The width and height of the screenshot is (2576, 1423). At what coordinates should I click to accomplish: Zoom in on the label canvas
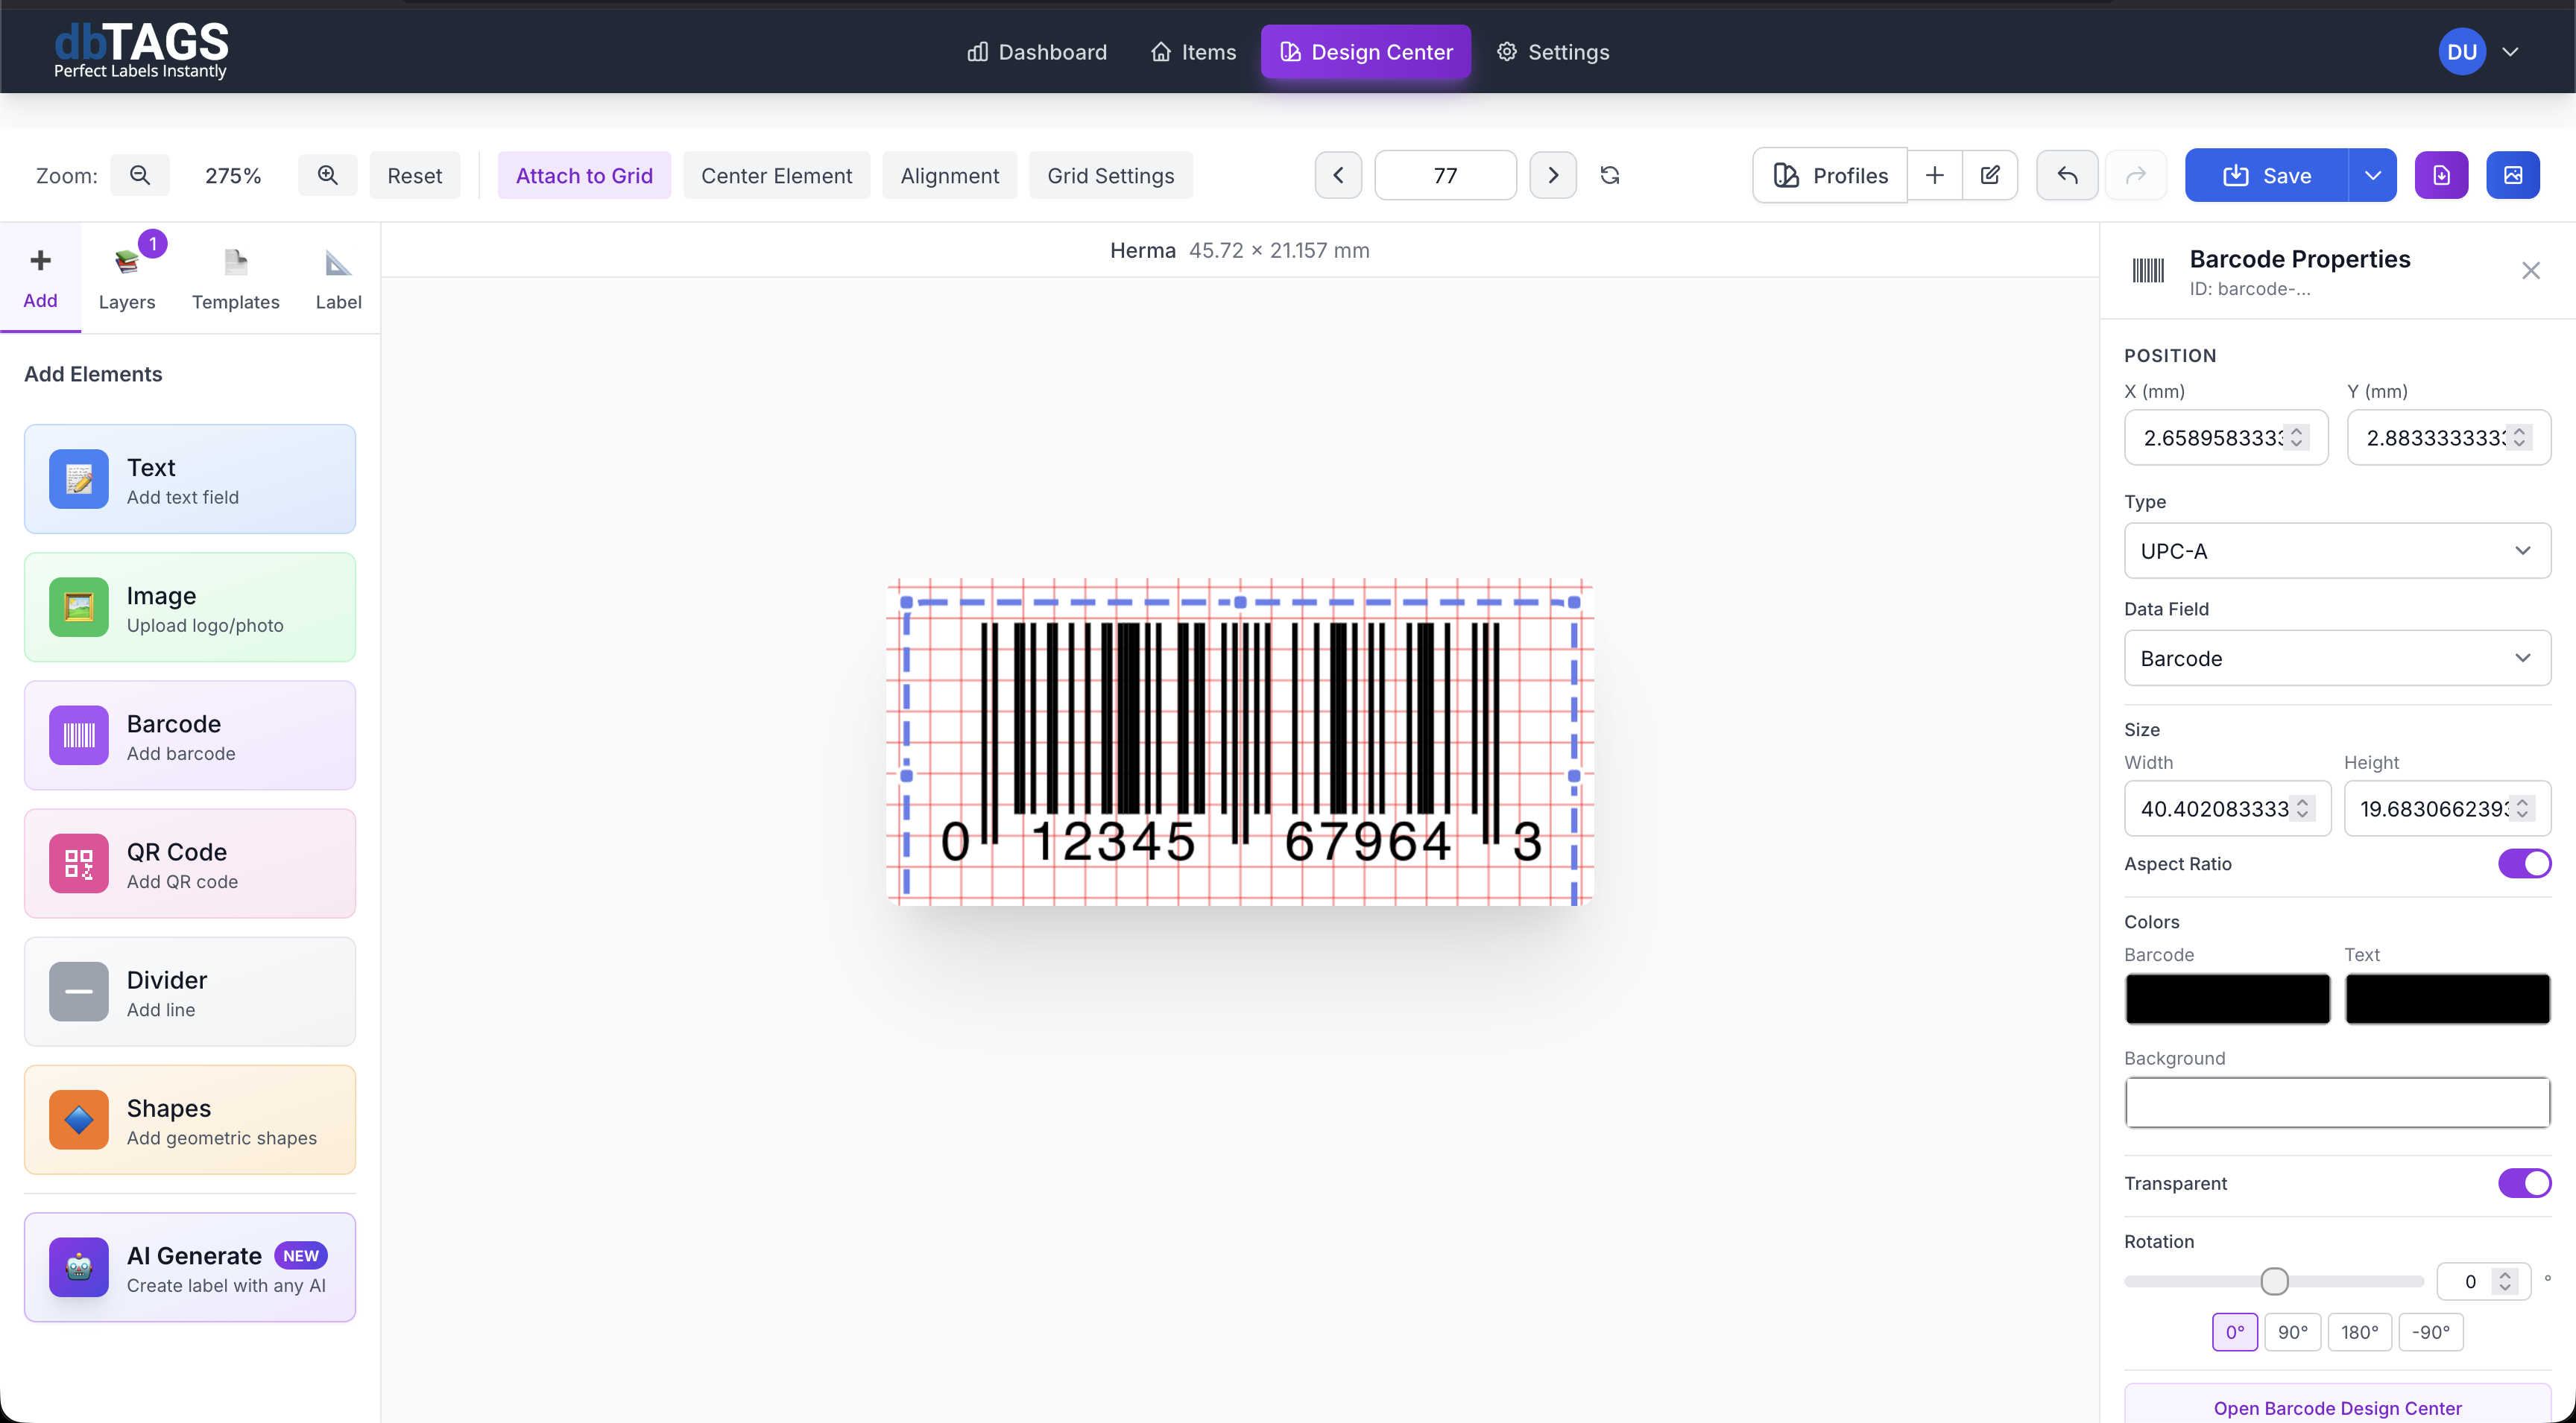click(x=327, y=175)
